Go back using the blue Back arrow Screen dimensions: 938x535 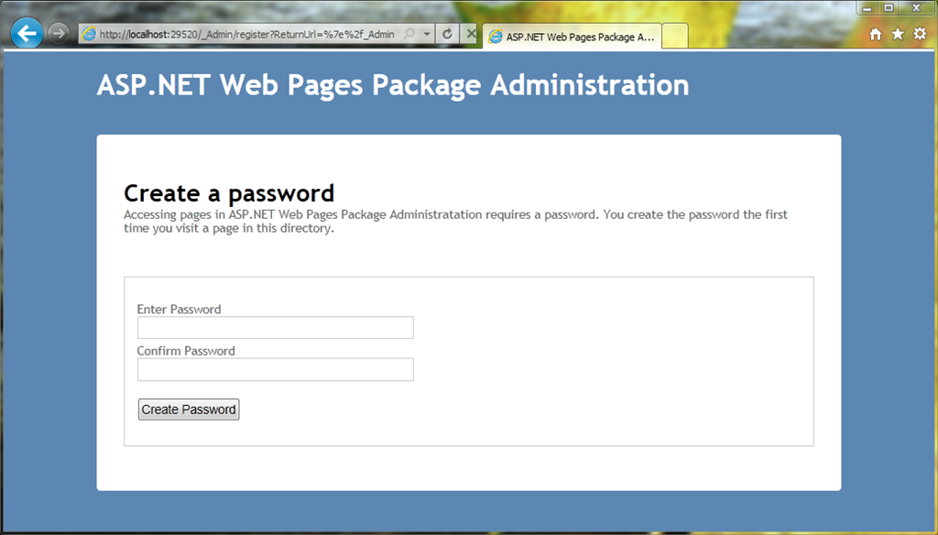[x=27, y=34]
